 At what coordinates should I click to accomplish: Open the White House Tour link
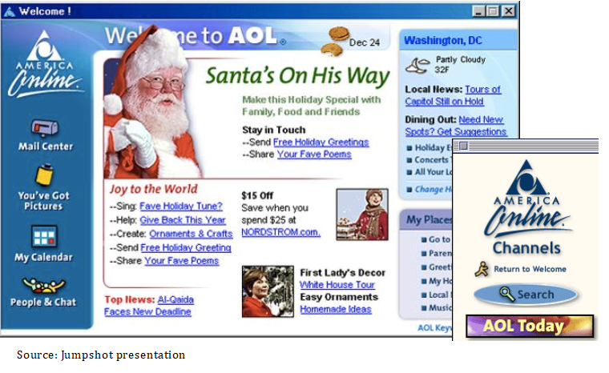tap(337, 284)
